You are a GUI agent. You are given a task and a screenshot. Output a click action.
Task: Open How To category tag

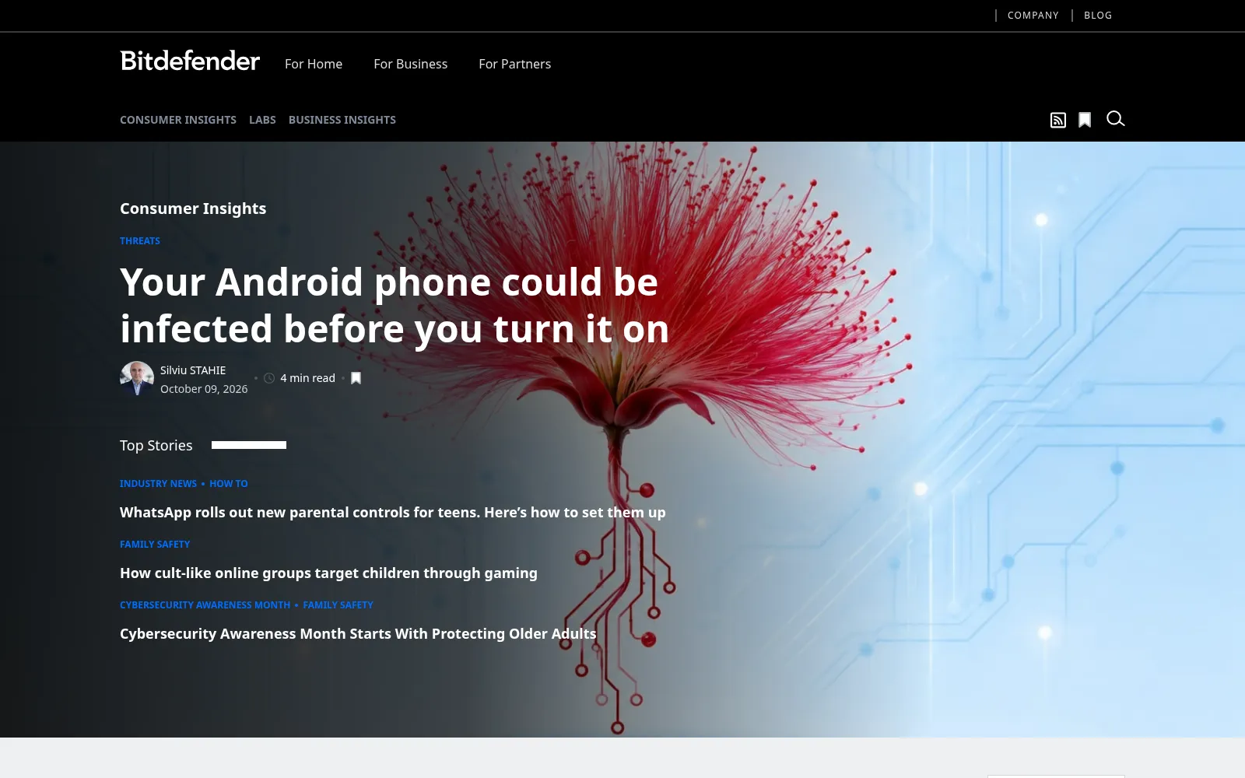229,484
